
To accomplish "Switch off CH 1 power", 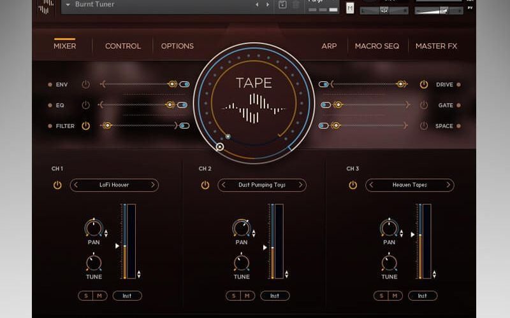I will click(x=57, y=185).
